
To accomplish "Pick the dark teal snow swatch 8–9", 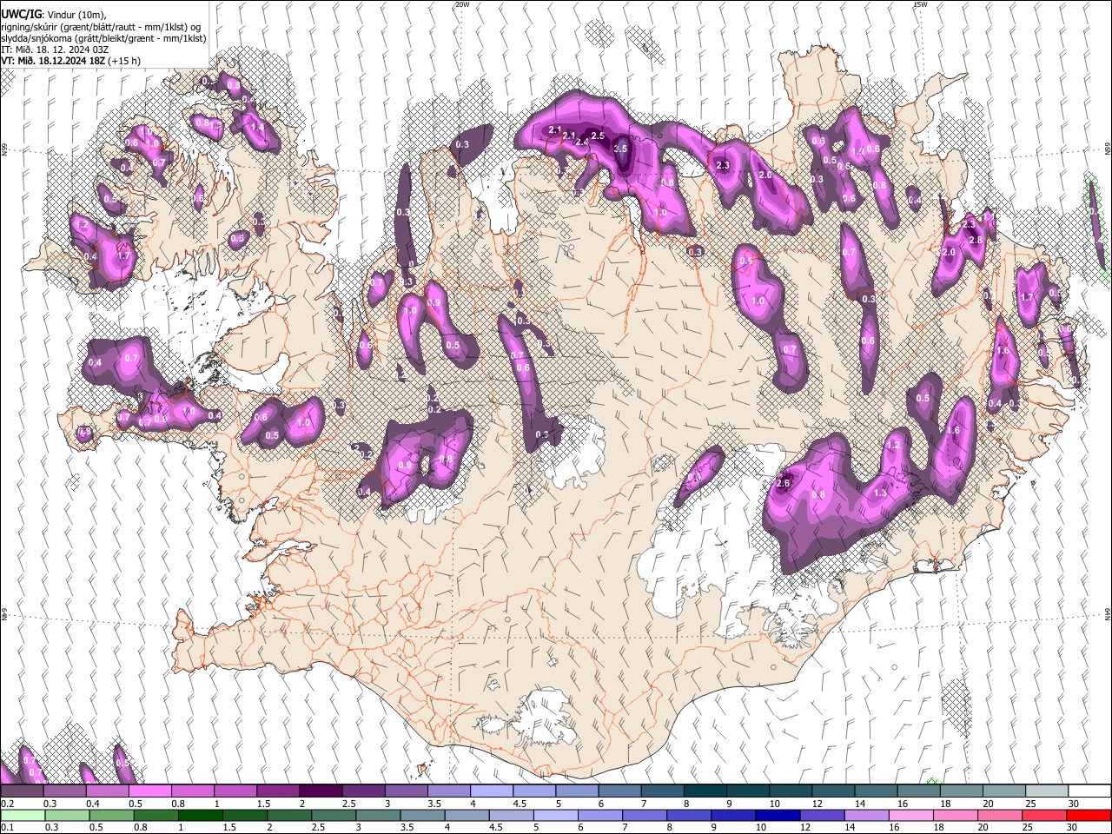I will coord(705,791).
